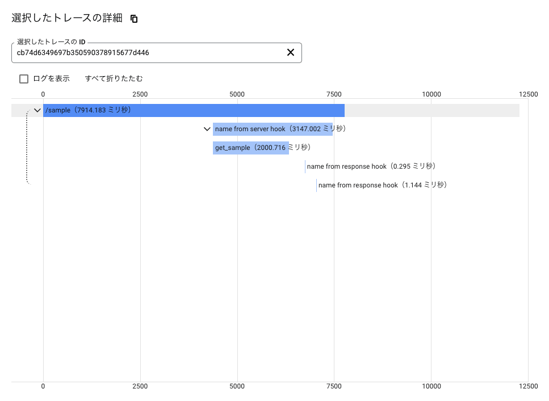
Task: Clear the selected trace ID field
Action: tap(291, 52)
